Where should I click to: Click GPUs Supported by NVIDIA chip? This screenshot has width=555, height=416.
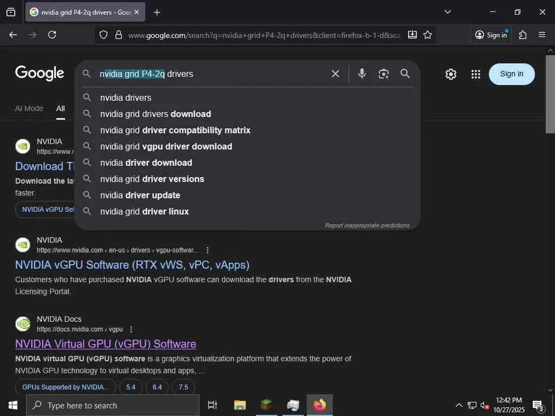pos(66,387)
